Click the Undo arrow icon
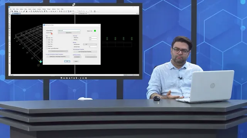This screenshot has height=138, width=247. tap(20, 11)
